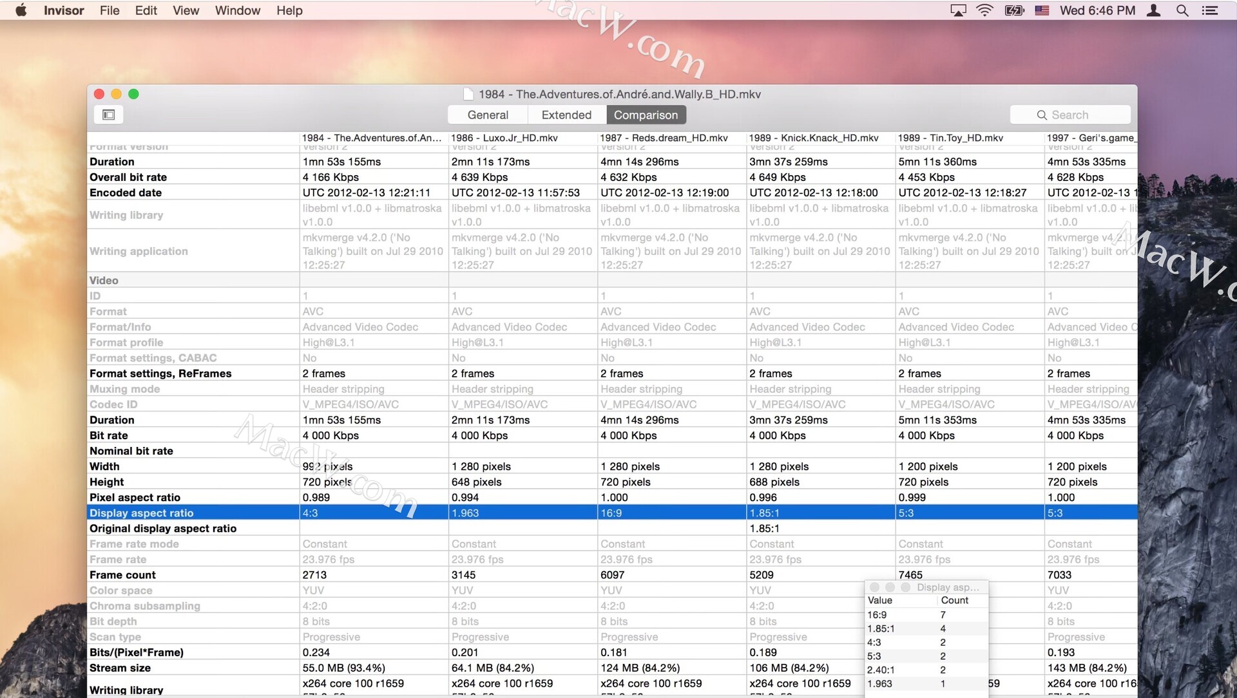Select the 16:9 row in popup

(926, 615)
